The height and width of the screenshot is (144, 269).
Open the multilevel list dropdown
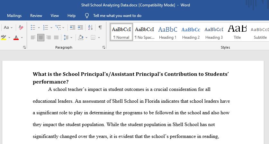coord(63,28)
